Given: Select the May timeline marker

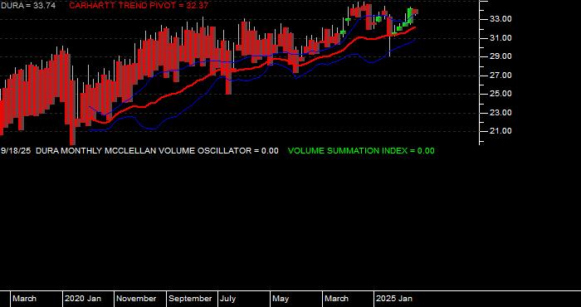Looking at the screenshot, I should coord(281,299).
